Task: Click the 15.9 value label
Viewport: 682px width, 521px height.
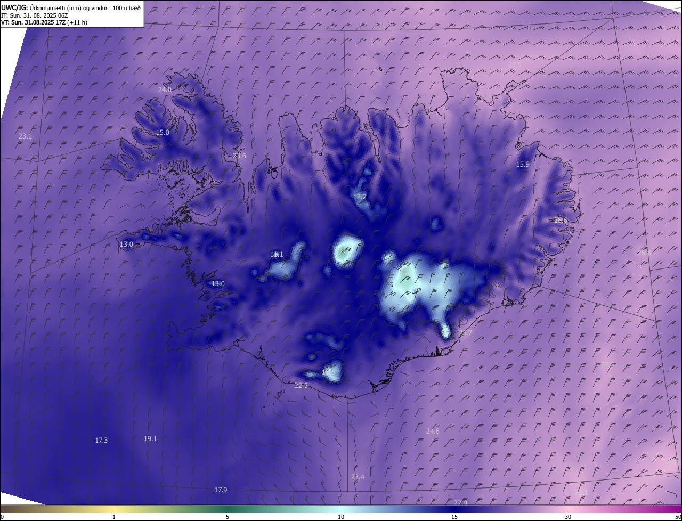Action: [523, 165]
